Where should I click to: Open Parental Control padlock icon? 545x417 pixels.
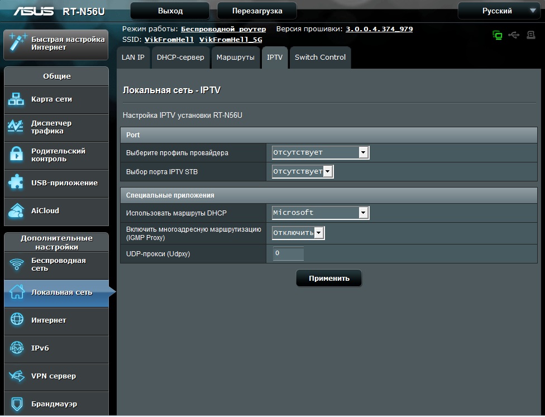click(x=16, y=155)
